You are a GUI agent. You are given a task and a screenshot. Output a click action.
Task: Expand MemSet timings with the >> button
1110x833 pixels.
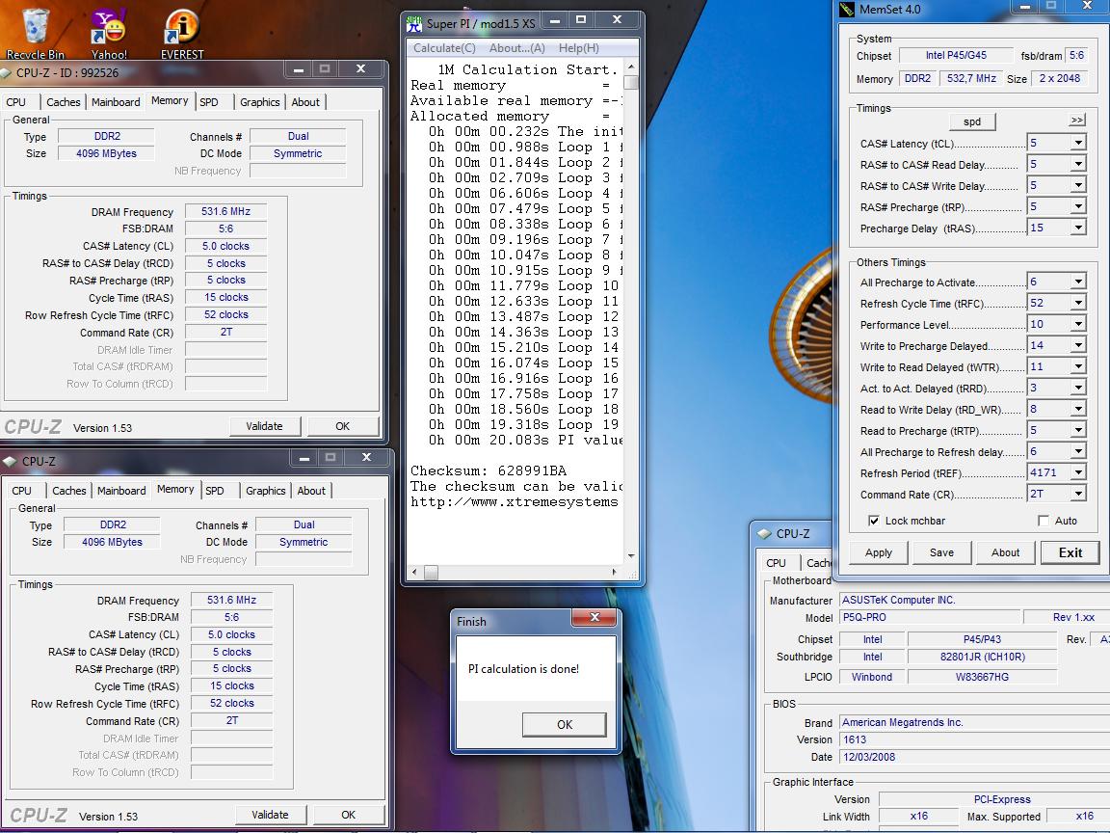tap(1076, 121)
